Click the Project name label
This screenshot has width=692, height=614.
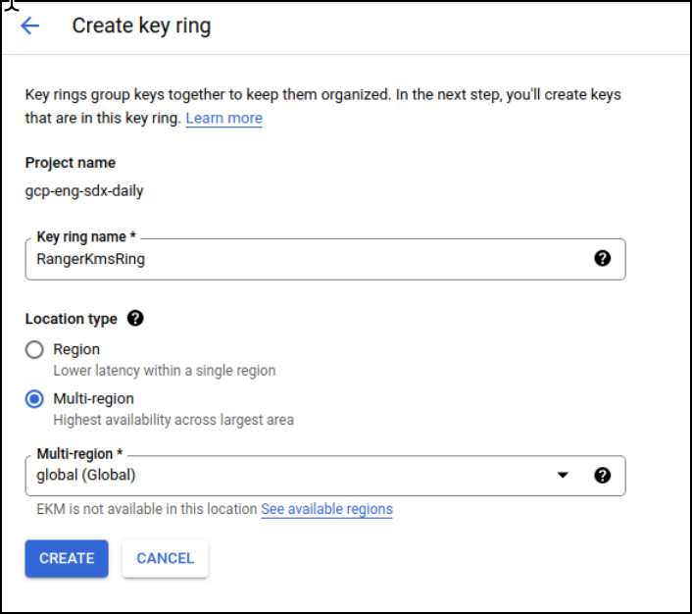point(71,163)
